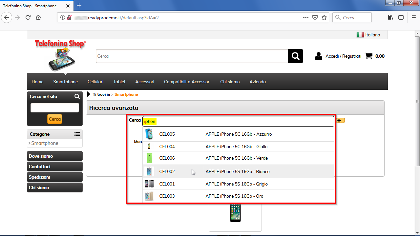
Task: Click Smartphone category in sidebar
Action: pos(45,143)
